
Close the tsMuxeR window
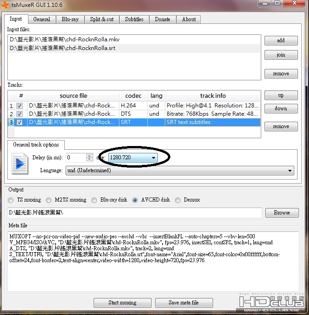(x=294, y=3)
